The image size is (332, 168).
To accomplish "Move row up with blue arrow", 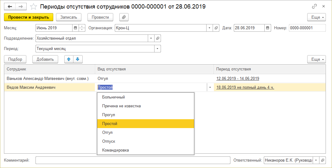I will click(69, 59).
